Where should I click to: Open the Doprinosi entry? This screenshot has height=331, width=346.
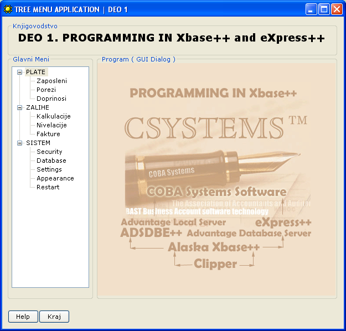[x=51, y=99]
